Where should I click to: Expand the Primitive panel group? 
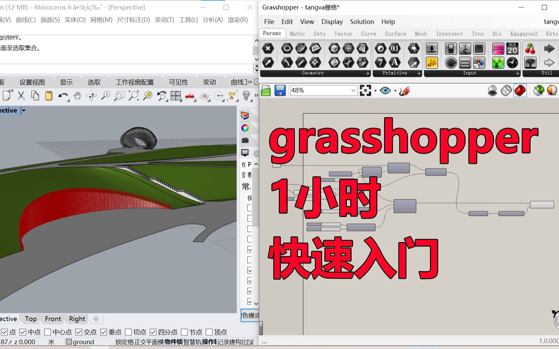(419, 73)
